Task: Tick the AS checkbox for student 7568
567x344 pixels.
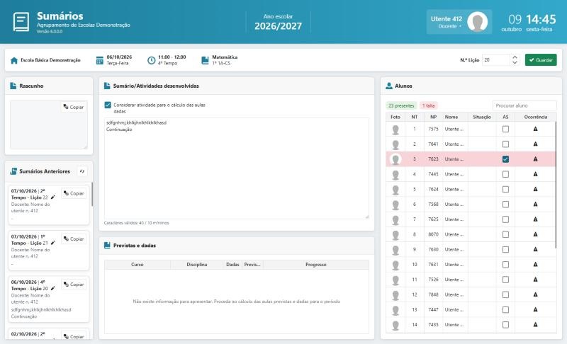Action: 505,205
